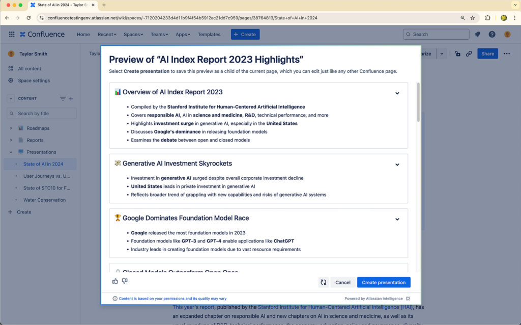Screen dimensions: 521x325
Task: Cancel the presentation preview
Action: click(343, 282)
